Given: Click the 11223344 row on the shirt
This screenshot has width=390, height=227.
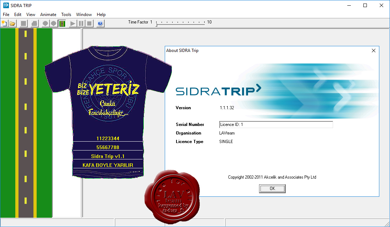Looking at the screenshot, I should coord(108,138).
